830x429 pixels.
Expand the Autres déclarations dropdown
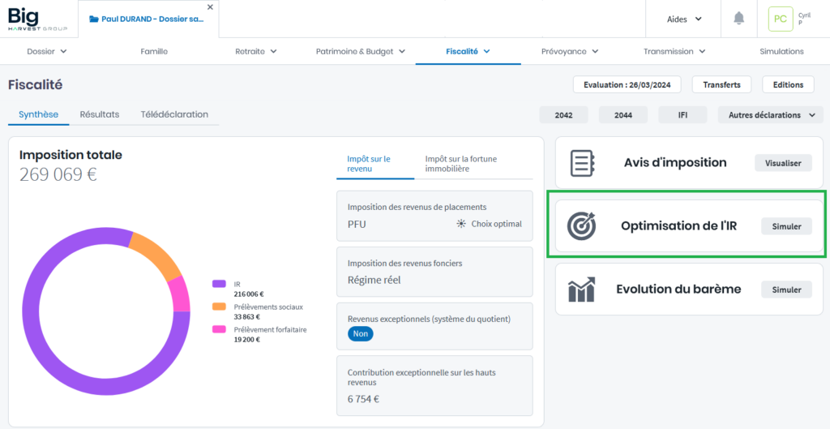[x=770, y=115]
